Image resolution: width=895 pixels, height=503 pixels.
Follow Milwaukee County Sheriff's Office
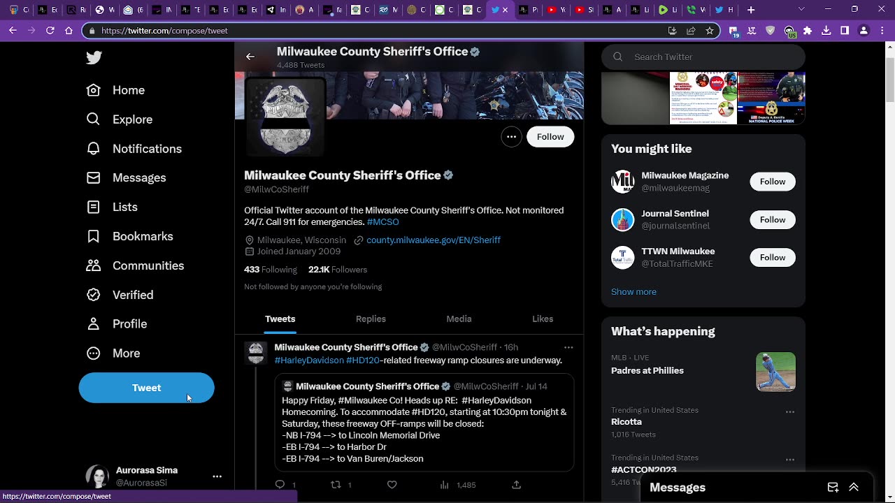[x=550, y=137]
